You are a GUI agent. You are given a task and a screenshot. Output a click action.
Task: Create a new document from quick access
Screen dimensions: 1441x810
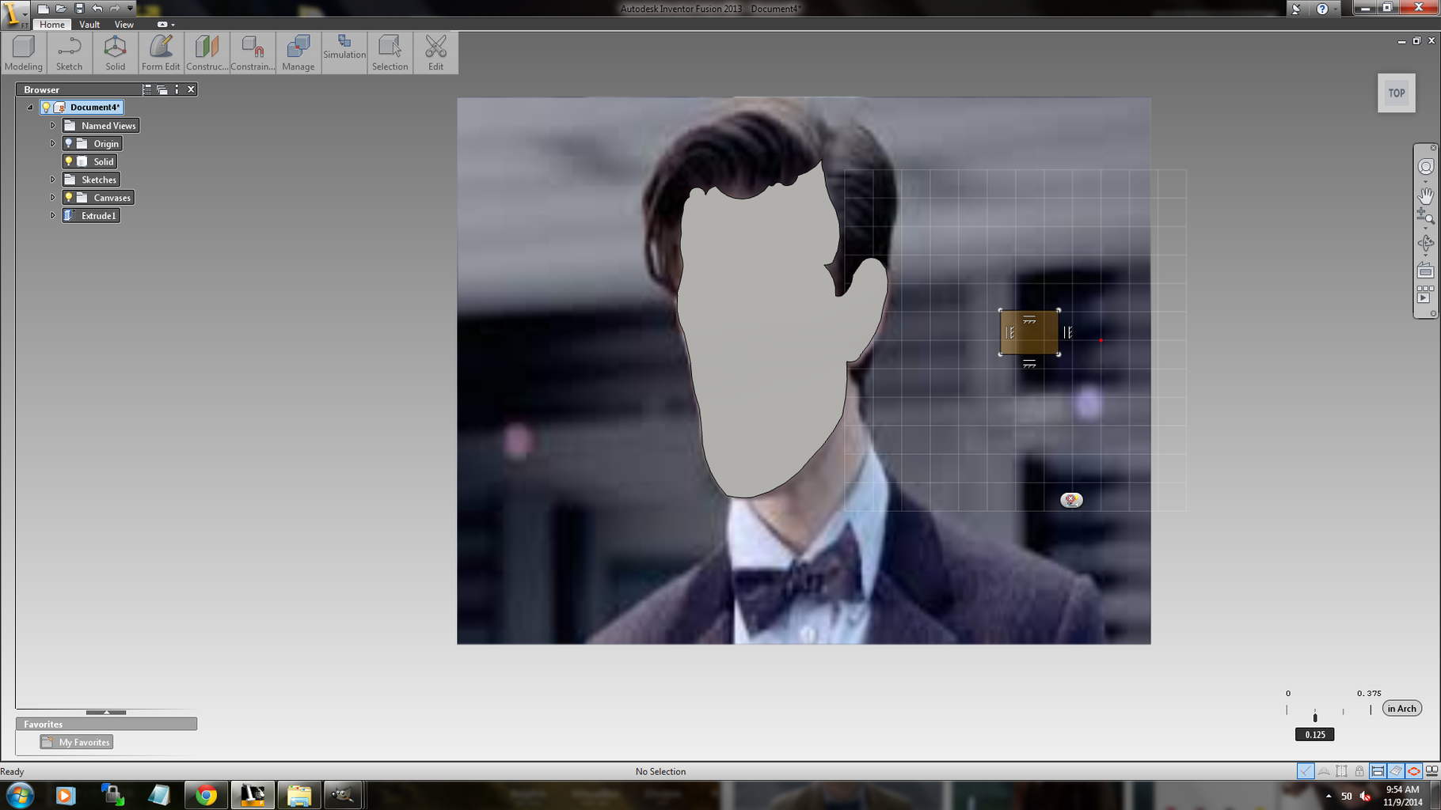point(44,9)
